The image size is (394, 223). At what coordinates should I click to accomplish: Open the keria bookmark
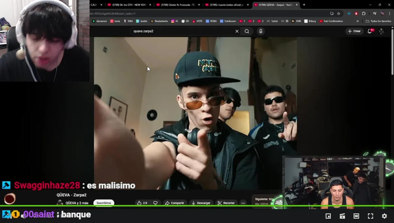pos(115,21)
